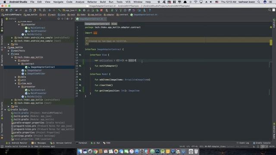This screenshot has height=155, width=276.
Task: Click the Paste toolbar icon
Action: coord(34,10)
